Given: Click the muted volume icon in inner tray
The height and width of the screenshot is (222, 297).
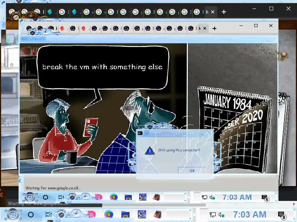Looking at the screenshot, I should click(x=212, y=198).
